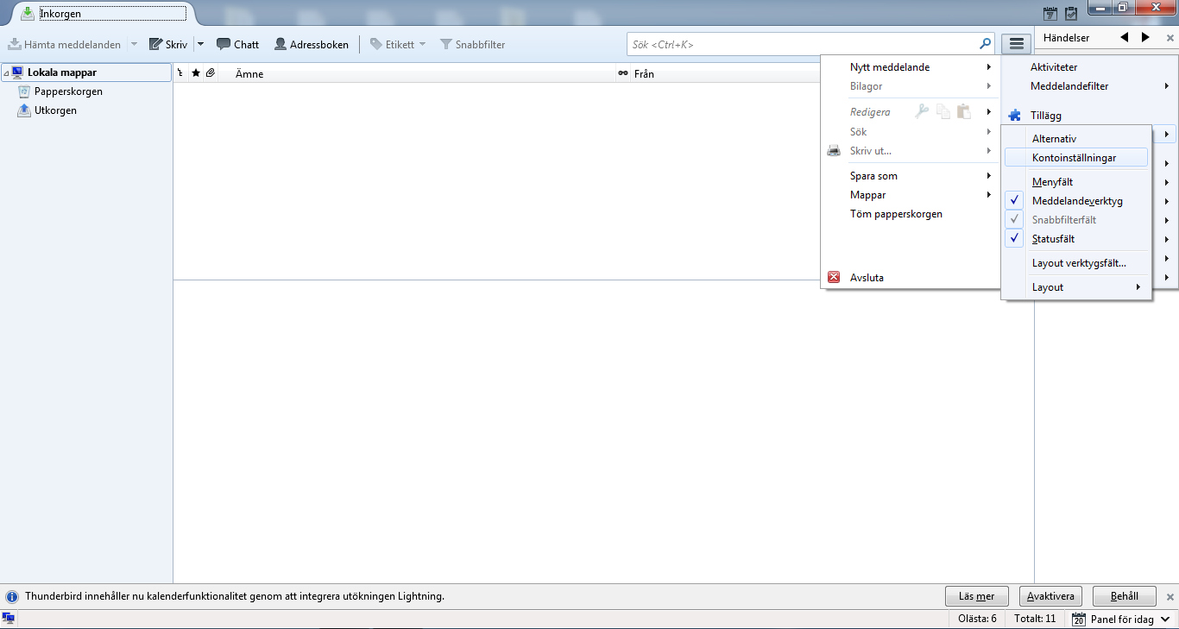Dismiss the Lightning notification bar

pos(1170,596)
